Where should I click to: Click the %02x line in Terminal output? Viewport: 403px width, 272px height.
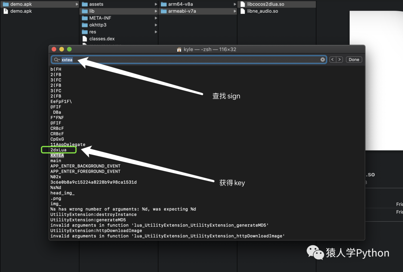coord(56,177)
